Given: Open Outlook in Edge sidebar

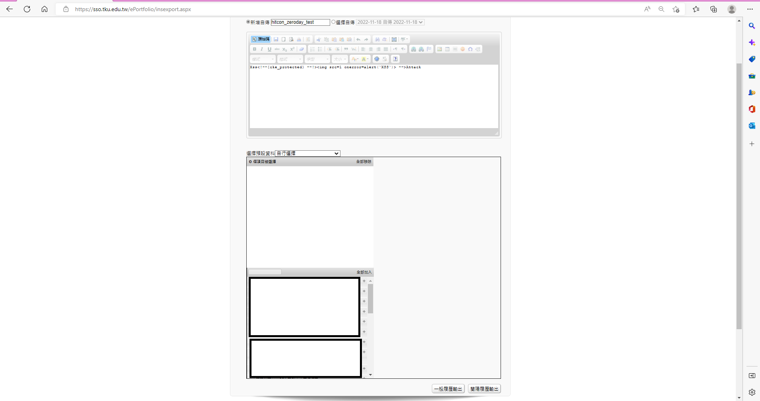Looking at the screenshot, I should coord(752,126).
